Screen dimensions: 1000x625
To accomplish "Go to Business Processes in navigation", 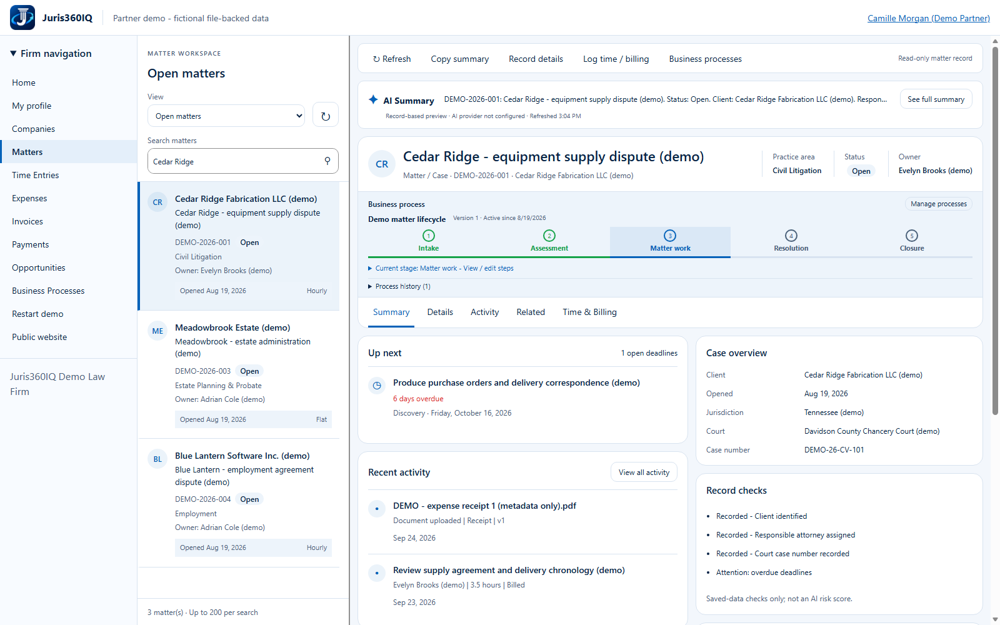I will point(68,291).
